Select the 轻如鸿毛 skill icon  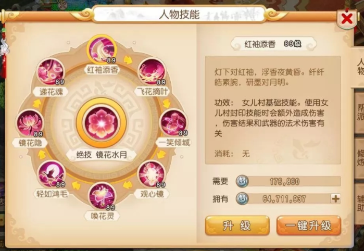pyautogui.click(x=52, y=174)
